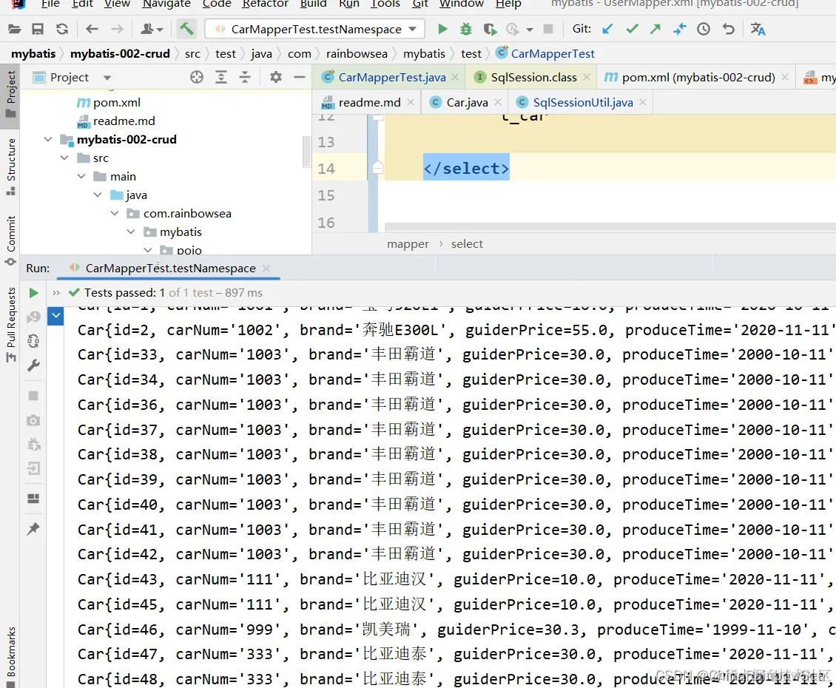Collapse the mybatis-002-crud module node
The height and width of the screenshot is (688, 836).
tap(48, 140)
